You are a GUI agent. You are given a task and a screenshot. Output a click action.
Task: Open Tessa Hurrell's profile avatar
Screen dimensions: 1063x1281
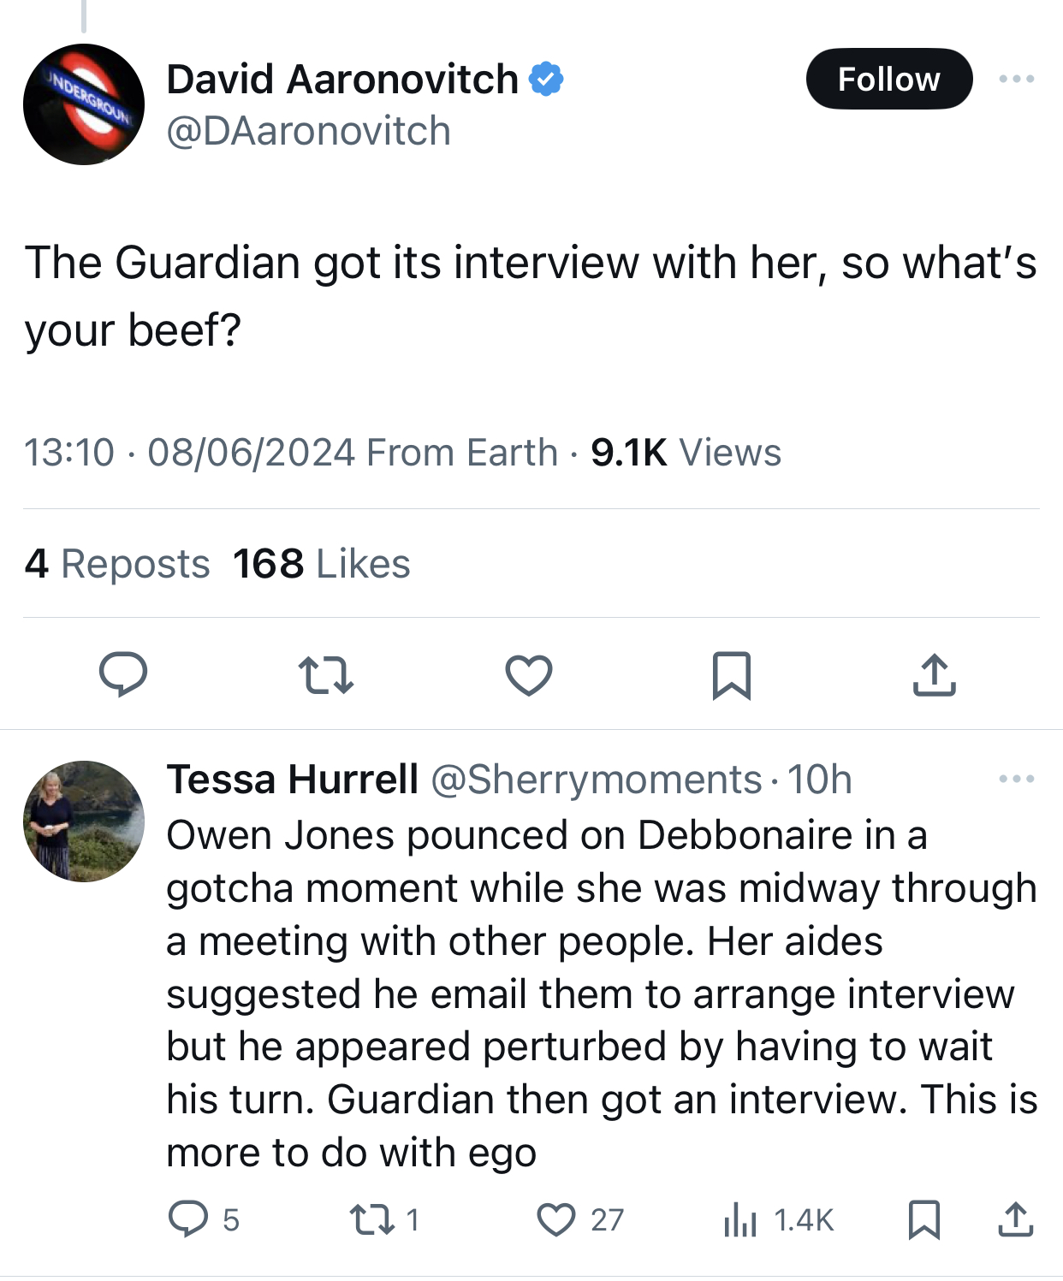coord(84,821)
